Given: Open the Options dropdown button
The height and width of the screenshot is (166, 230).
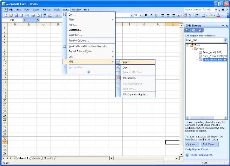Looking at the screenshot, I should [x=192, y=144].
